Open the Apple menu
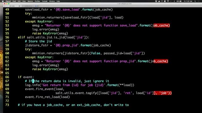The height and width of the screenshot is (113, 202). pos(3,1)
